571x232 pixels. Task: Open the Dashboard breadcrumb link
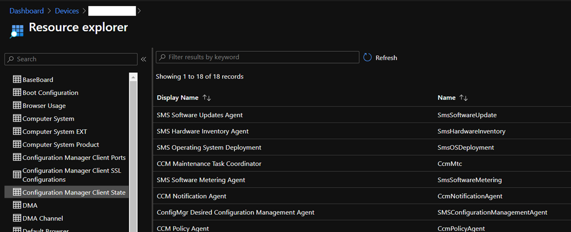26,11
